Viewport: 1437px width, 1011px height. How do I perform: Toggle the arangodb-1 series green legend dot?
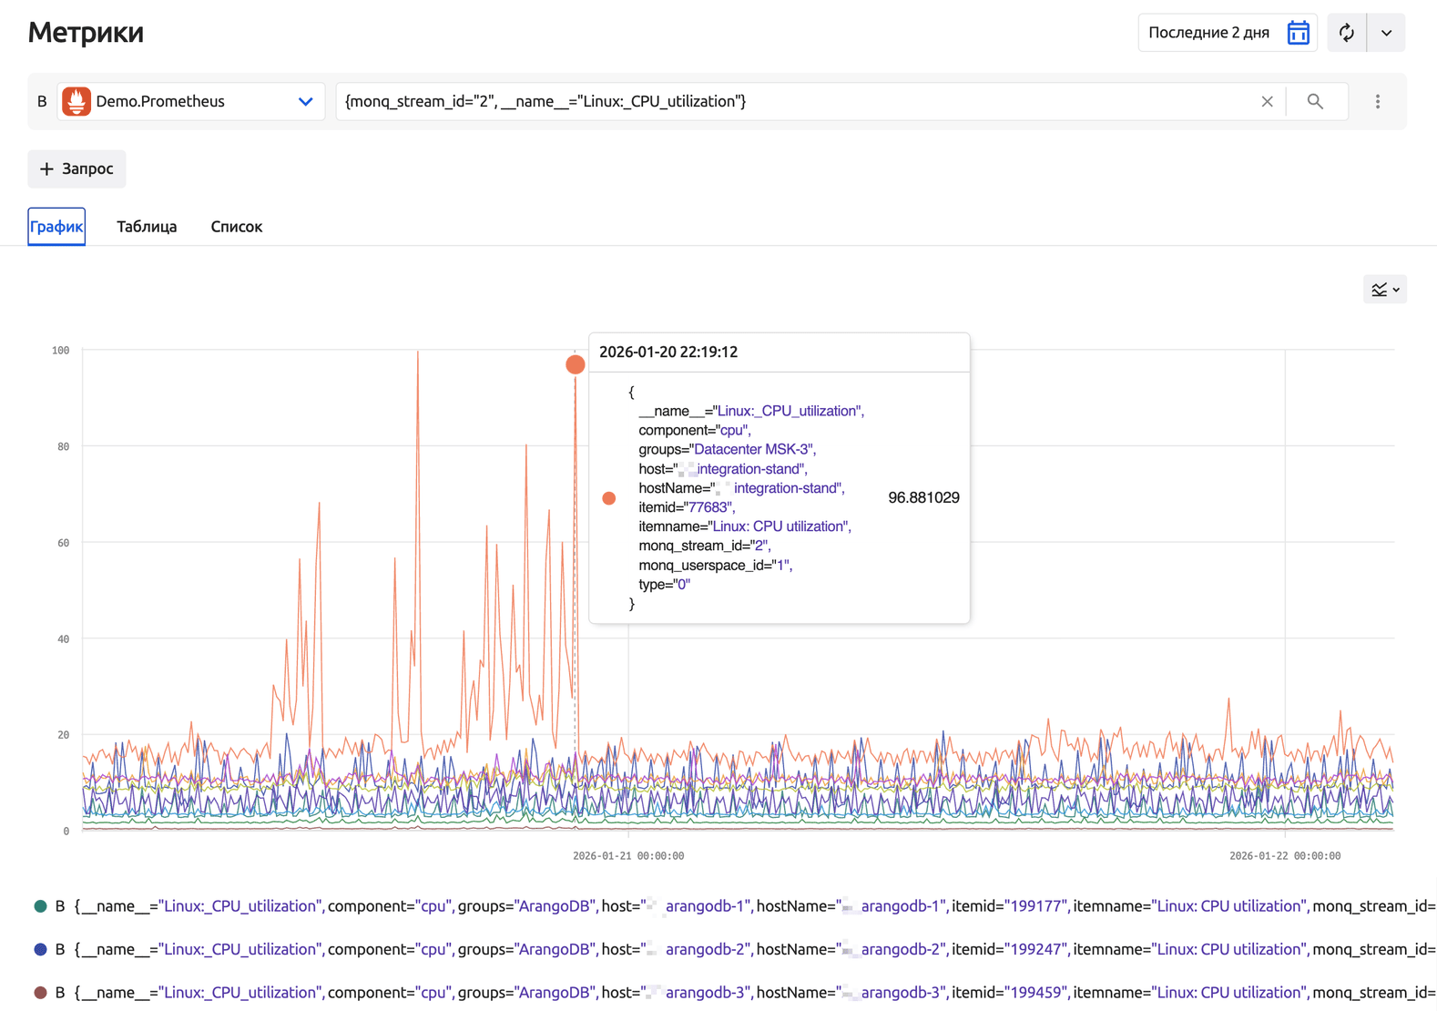tap(40, 906)
